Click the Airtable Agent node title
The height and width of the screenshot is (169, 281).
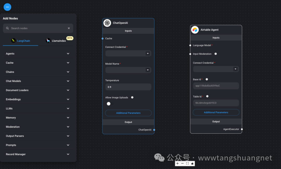pos(209,30)
